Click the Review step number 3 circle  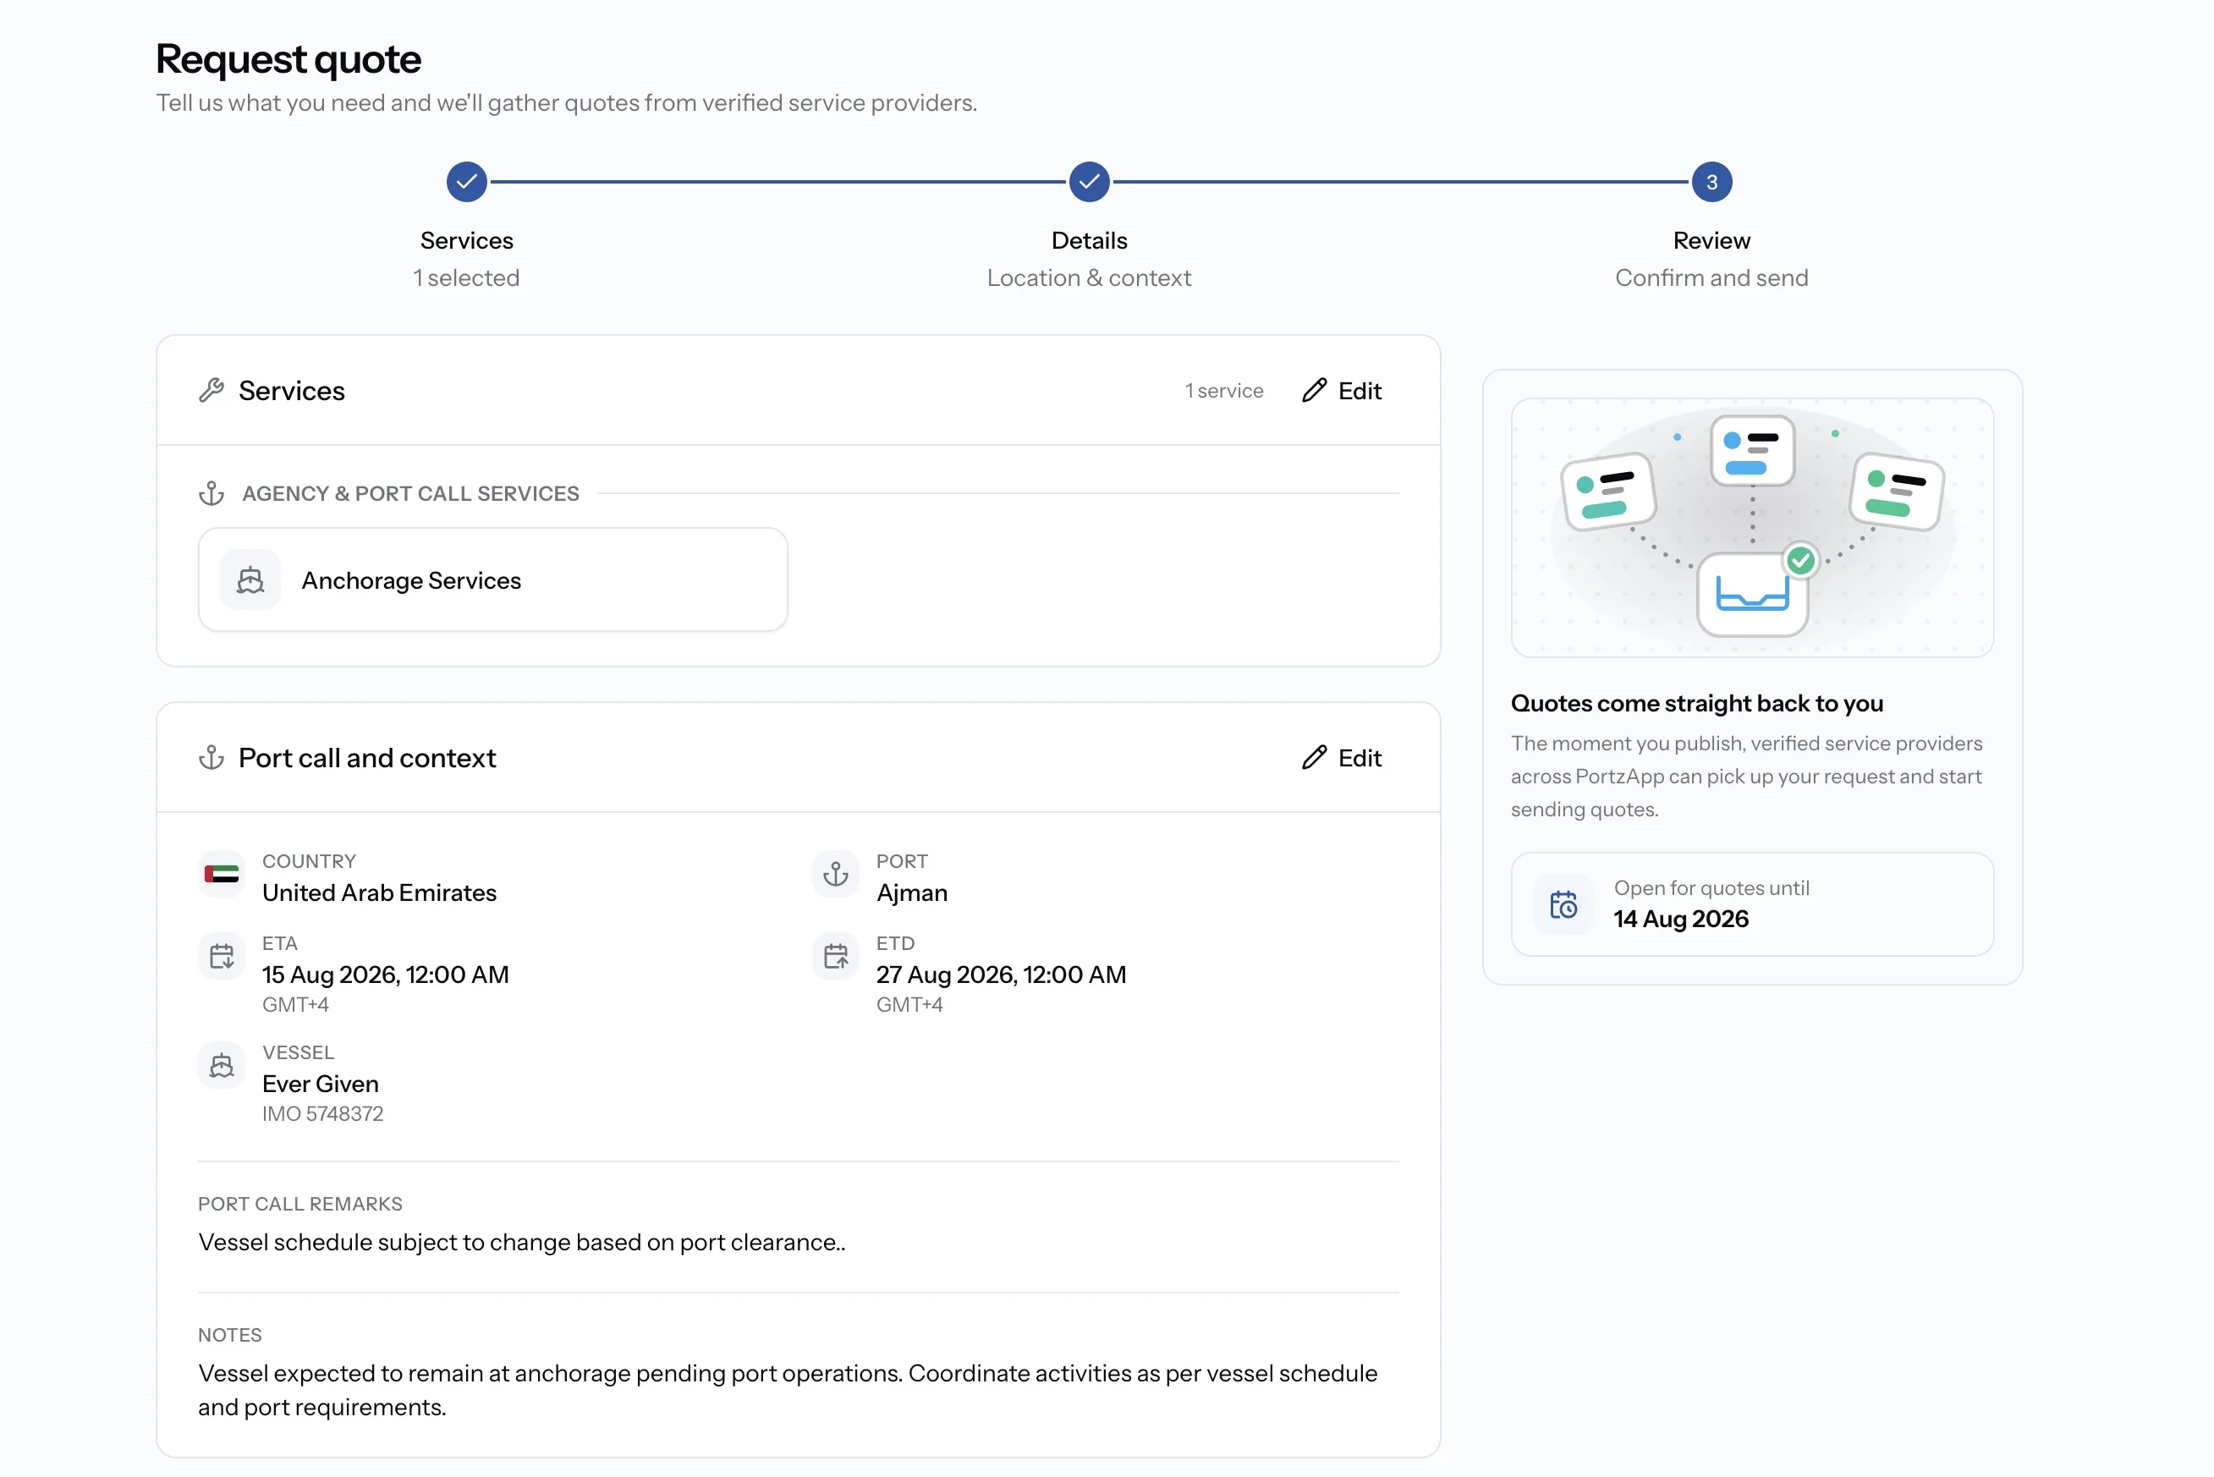click(x=1711, y=182)
